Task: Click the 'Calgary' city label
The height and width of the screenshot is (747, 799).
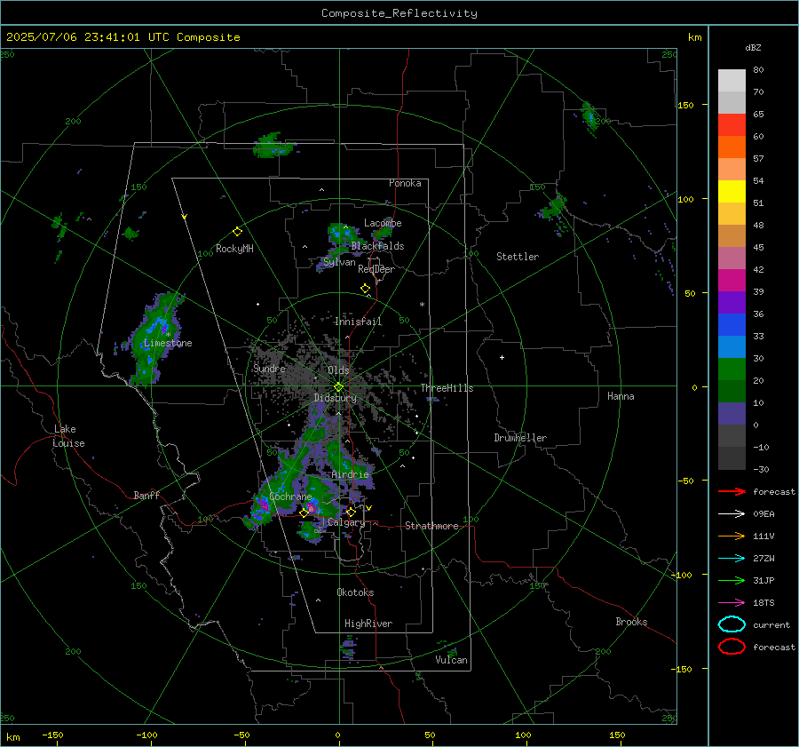Action: [x=346, y=522]
